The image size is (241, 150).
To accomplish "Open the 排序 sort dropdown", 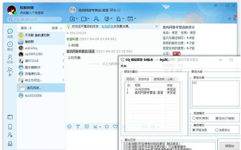I will coord(57,28).
